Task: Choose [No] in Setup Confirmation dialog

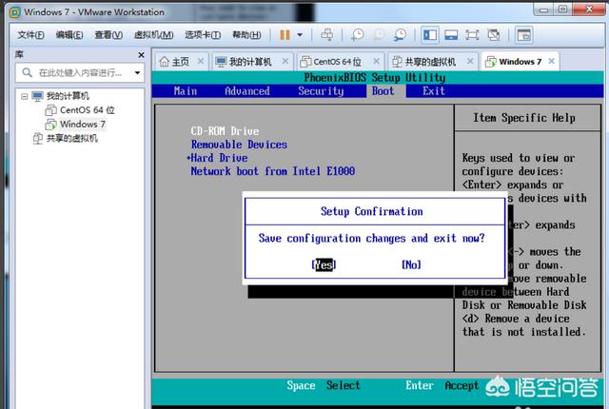Action: [411, 264]
